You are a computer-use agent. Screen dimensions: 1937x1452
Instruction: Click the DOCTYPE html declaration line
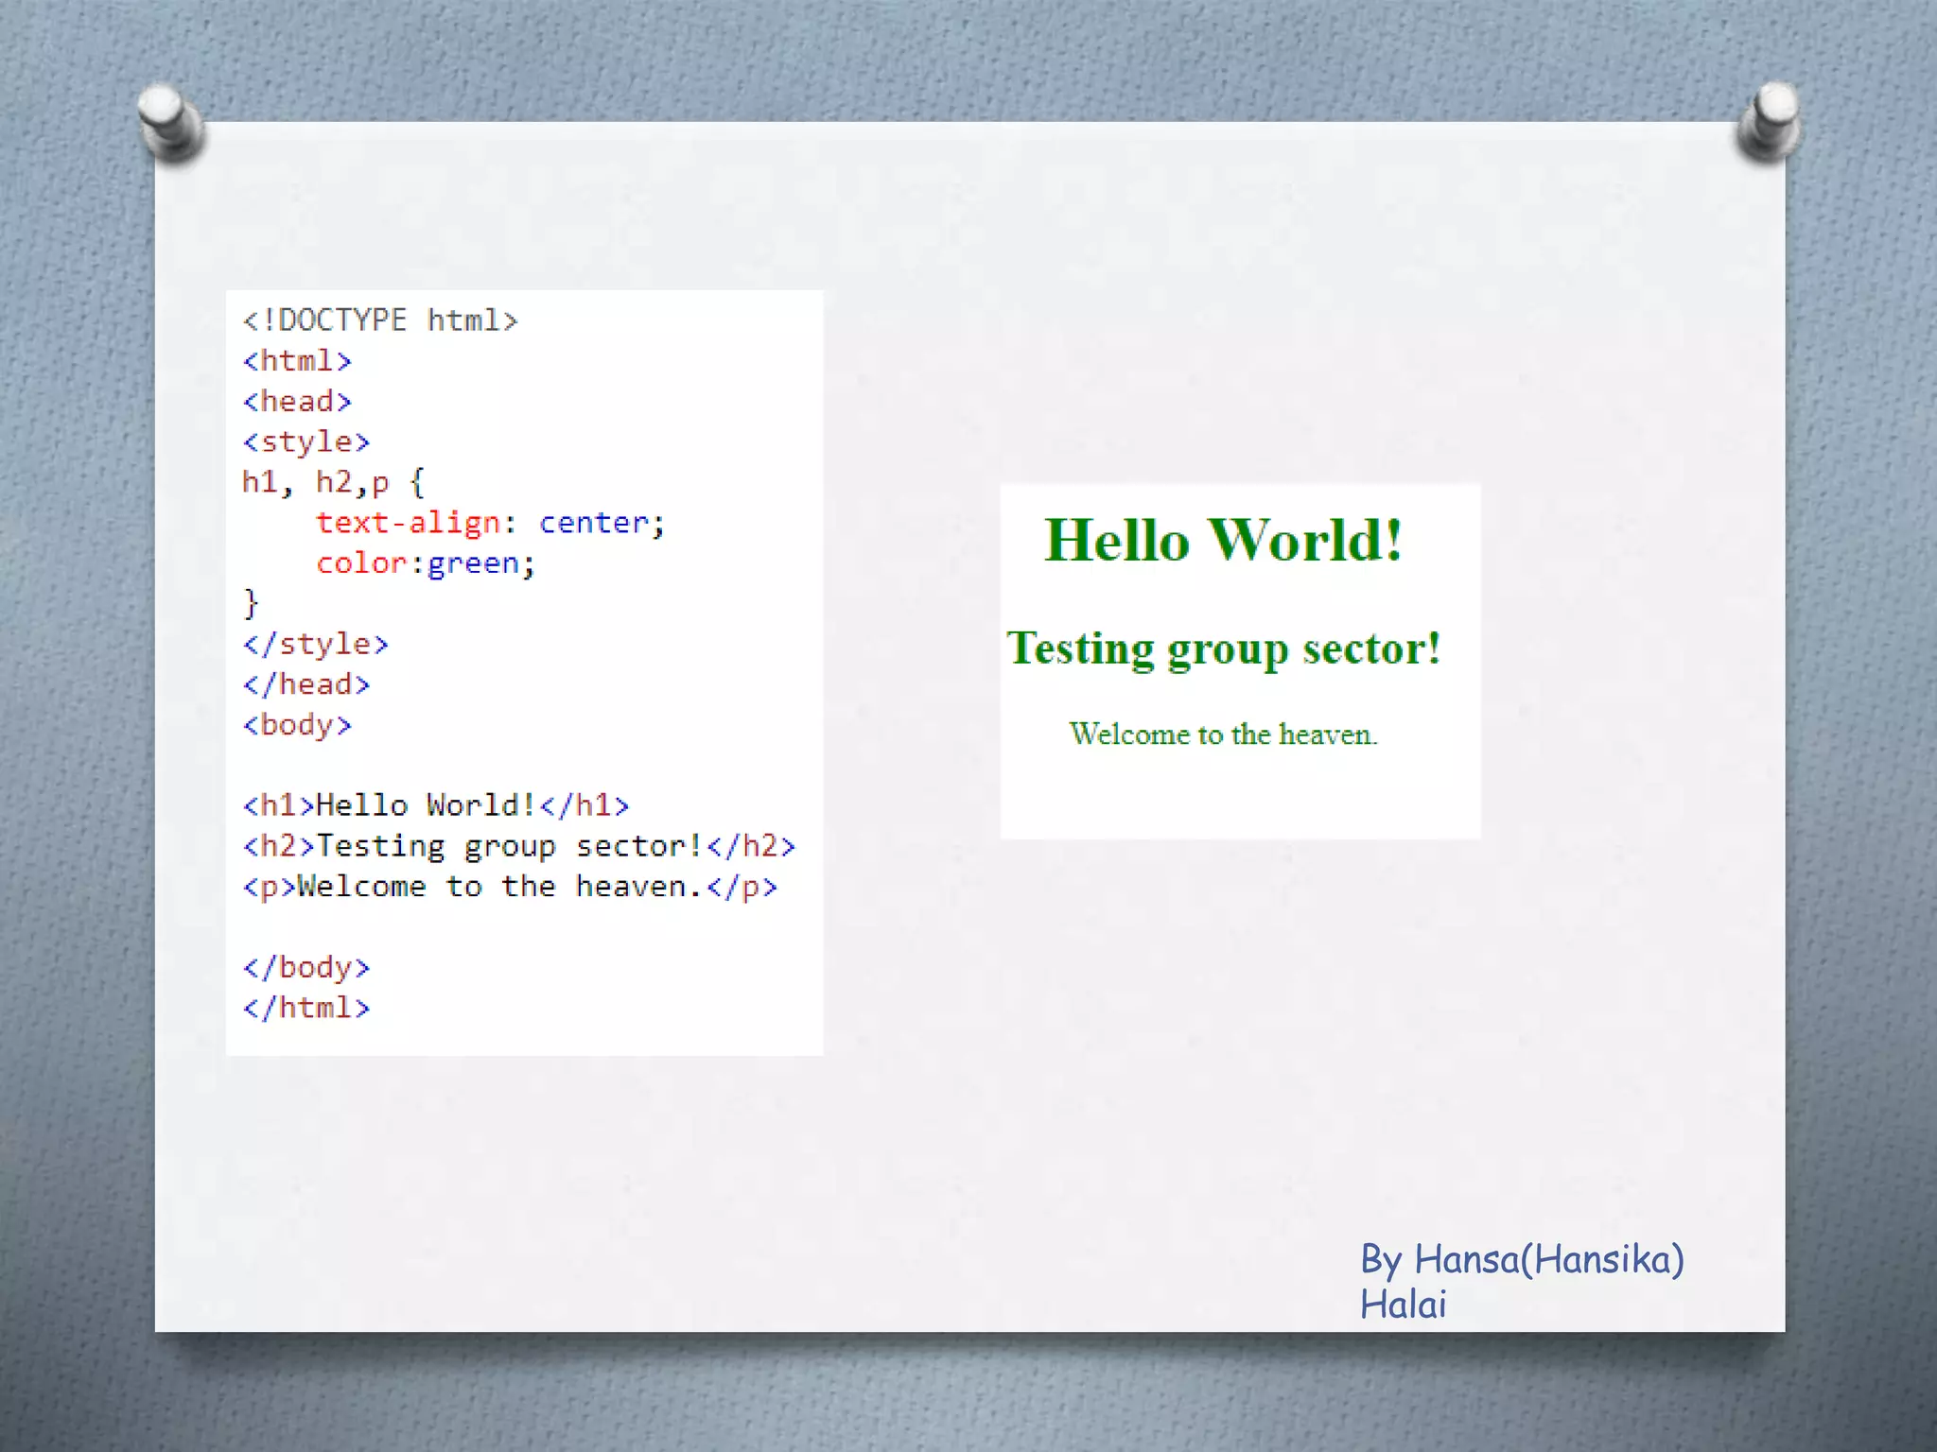380,320
